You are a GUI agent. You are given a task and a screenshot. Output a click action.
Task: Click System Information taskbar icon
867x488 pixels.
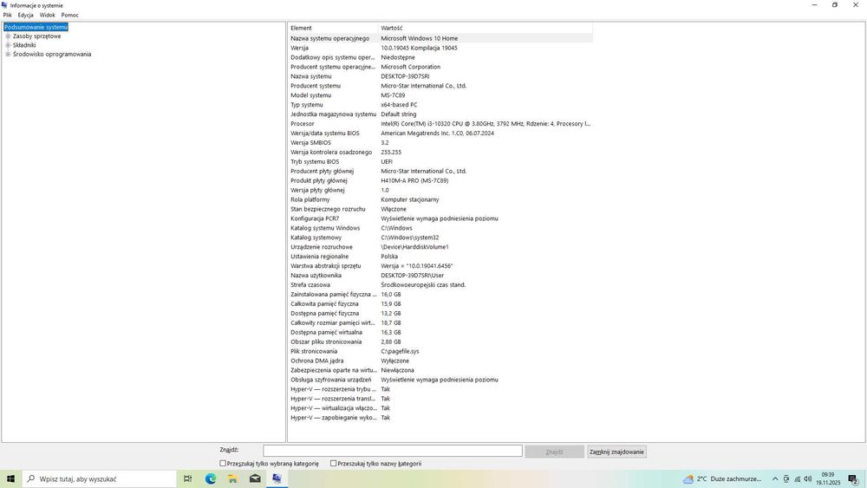[277, 478]
